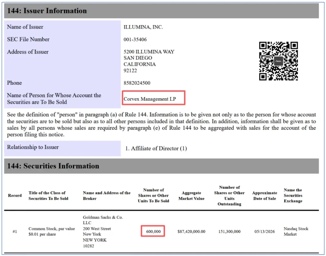Click the highlighted 600,000 shares value
Image resolution: width=326 pixels, height=256 pixels.
pyautogui.click(x=153, y=231)
